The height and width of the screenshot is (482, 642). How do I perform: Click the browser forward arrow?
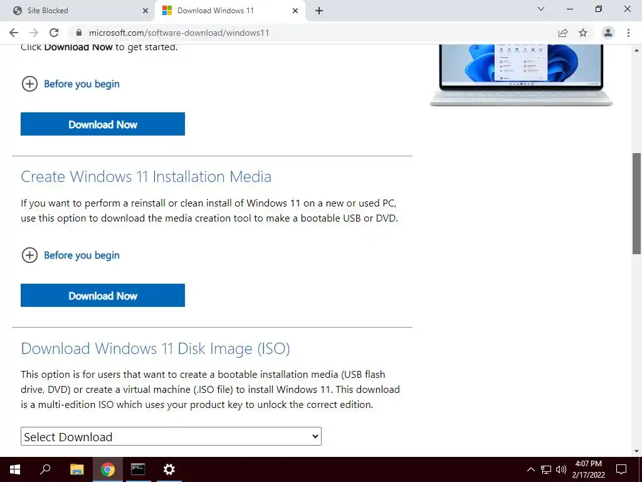(34, 33)
